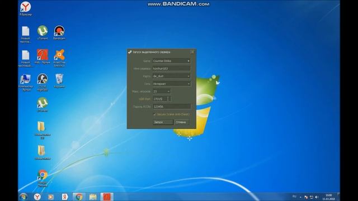This screenshot has height=201, width=358.
Task: Open the Bandicam desktop shortcut
Action: pyautogui.click(x=59, y=32)
